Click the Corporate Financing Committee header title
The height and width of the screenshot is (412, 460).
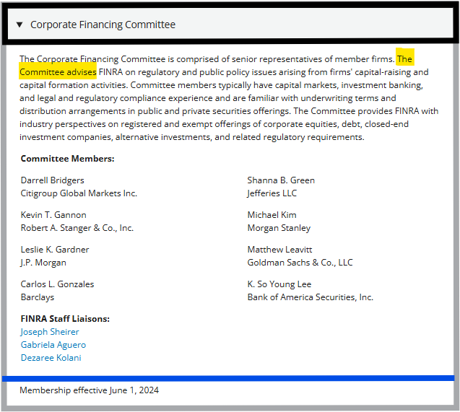[x=103, y=25]
